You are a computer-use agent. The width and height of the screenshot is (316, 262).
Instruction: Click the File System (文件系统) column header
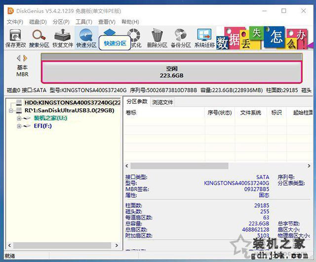tap(251, 112)
